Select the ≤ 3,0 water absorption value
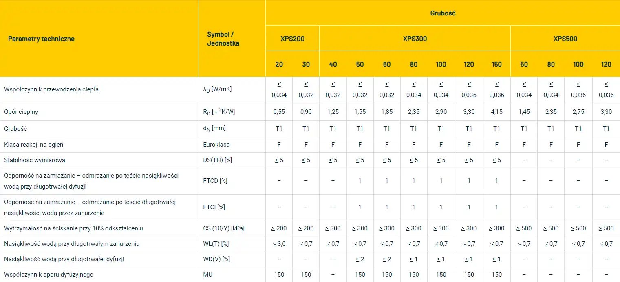The height and width of the screenshot is (282, 620). [x=279, y=244]
